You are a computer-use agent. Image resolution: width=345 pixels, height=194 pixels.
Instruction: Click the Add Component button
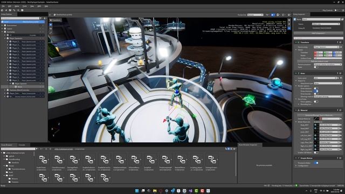(318, 33)
